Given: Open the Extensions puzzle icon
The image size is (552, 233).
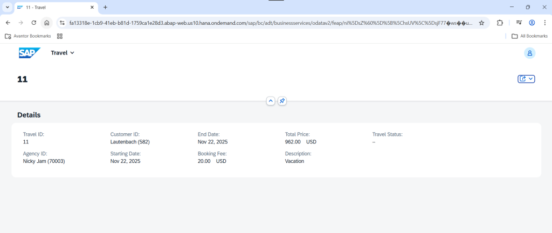Looking at the screenshot, I should tap(500, 23).
